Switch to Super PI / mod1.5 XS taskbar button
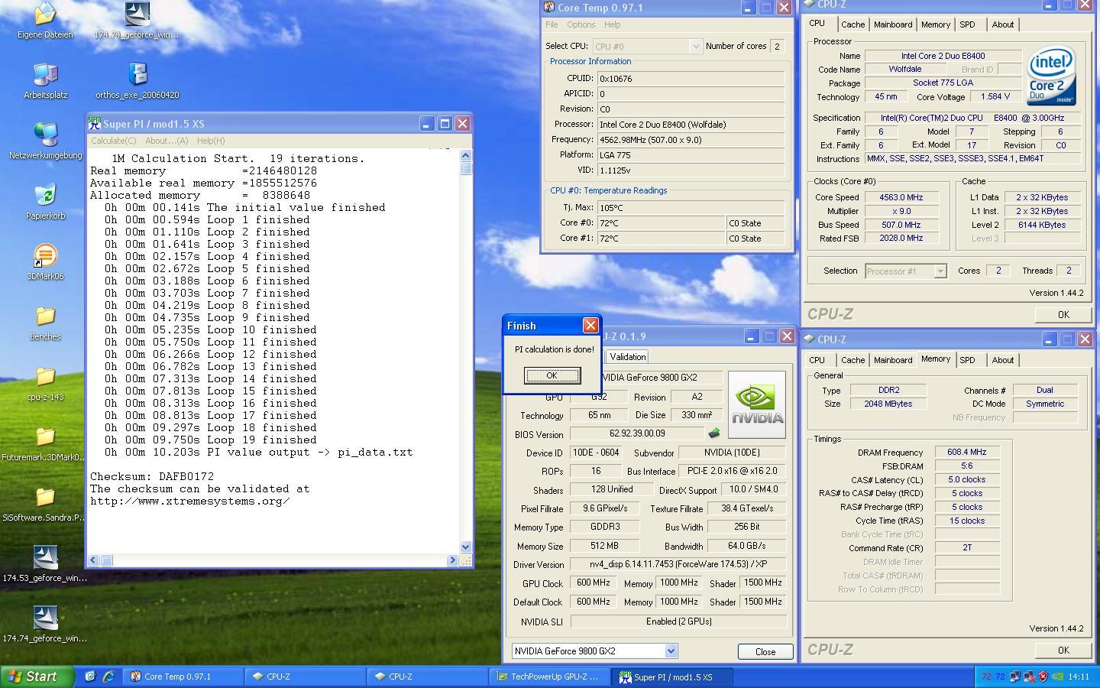Image resolution: width=1100 pixels, height=688 pixels. click(x=674, y=677)
